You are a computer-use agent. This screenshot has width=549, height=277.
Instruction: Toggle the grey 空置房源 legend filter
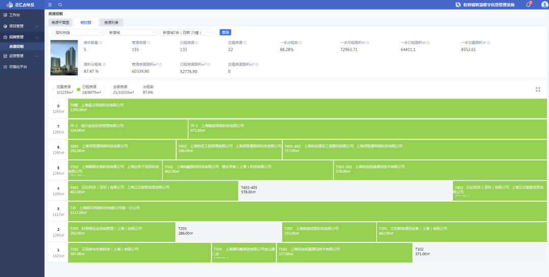(53, 89)
